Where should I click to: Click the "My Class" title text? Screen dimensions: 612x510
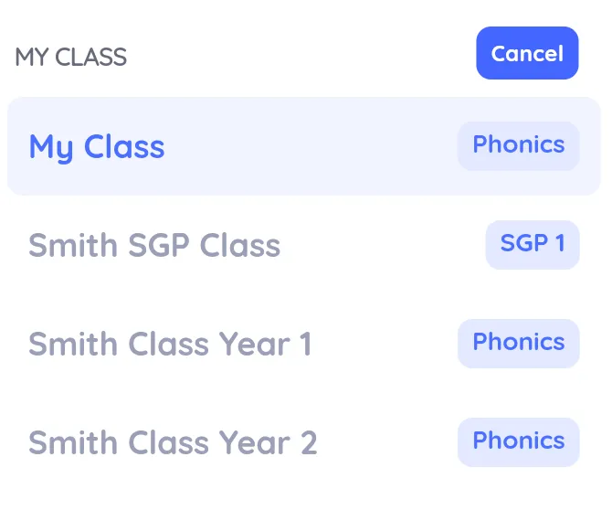click(97, 147)
